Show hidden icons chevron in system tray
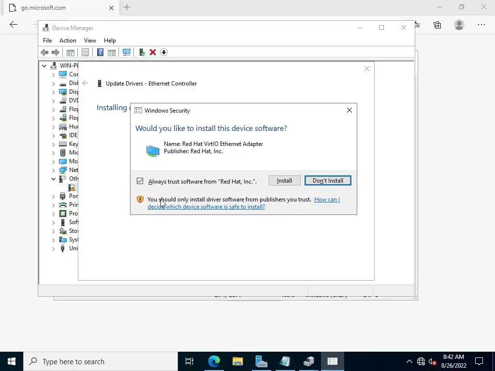This screenshot has width=495, height=371. point(409,361)
